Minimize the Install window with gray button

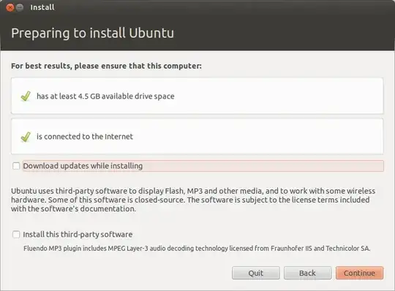pos(20,7)
